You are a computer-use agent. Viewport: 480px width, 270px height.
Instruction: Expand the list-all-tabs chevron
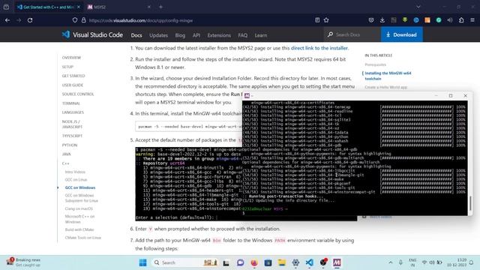(418, 7)
